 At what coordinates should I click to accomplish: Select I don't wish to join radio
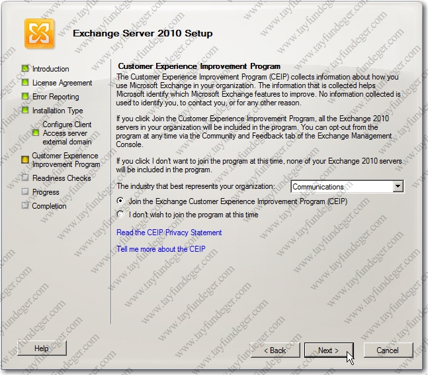pos(120,214)
